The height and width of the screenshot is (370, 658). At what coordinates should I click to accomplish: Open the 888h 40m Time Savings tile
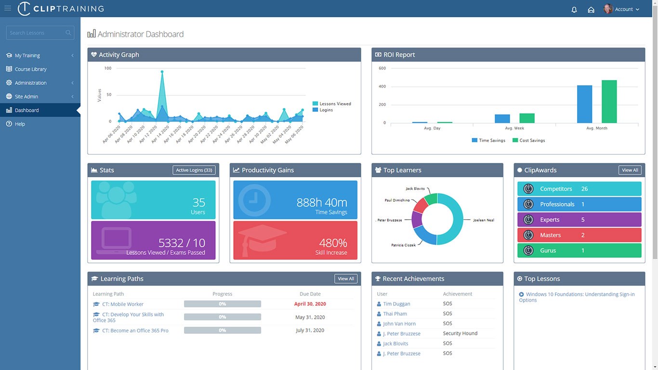click(x=295, y=200)
